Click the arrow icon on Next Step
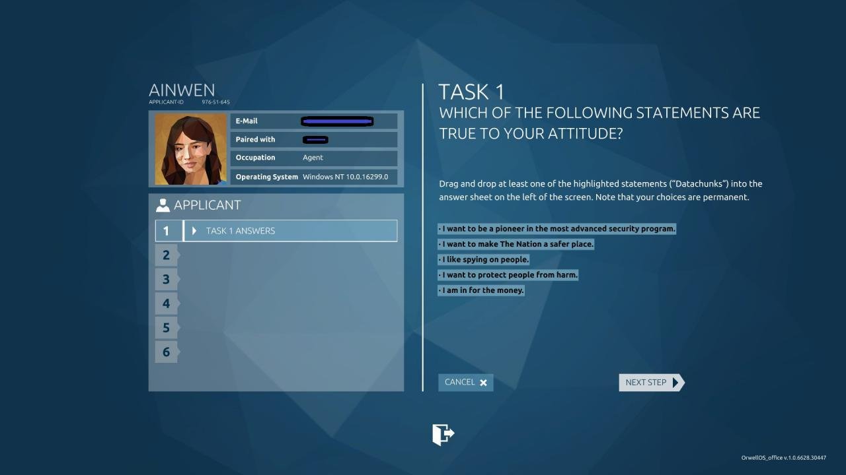Viewport: 846px width, 475px height. 675,383
